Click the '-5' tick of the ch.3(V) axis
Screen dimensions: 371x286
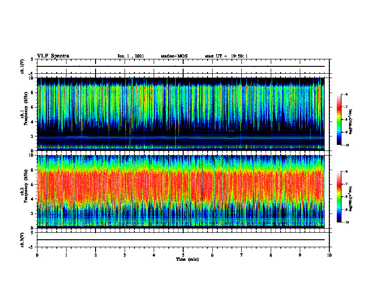point(31,247)
